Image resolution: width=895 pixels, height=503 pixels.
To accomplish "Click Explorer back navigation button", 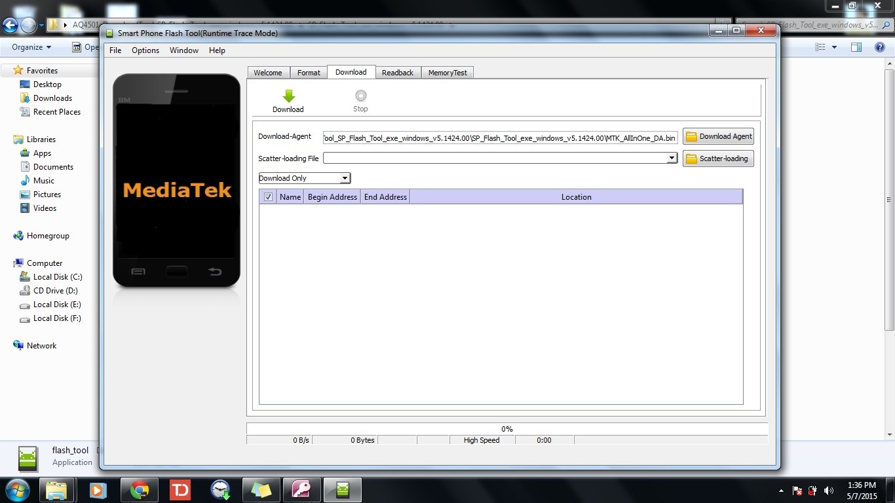I will click(x=10, y=25).
